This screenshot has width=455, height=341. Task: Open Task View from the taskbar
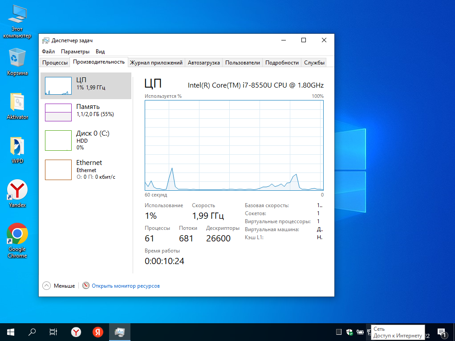click(x=53, y=332)
